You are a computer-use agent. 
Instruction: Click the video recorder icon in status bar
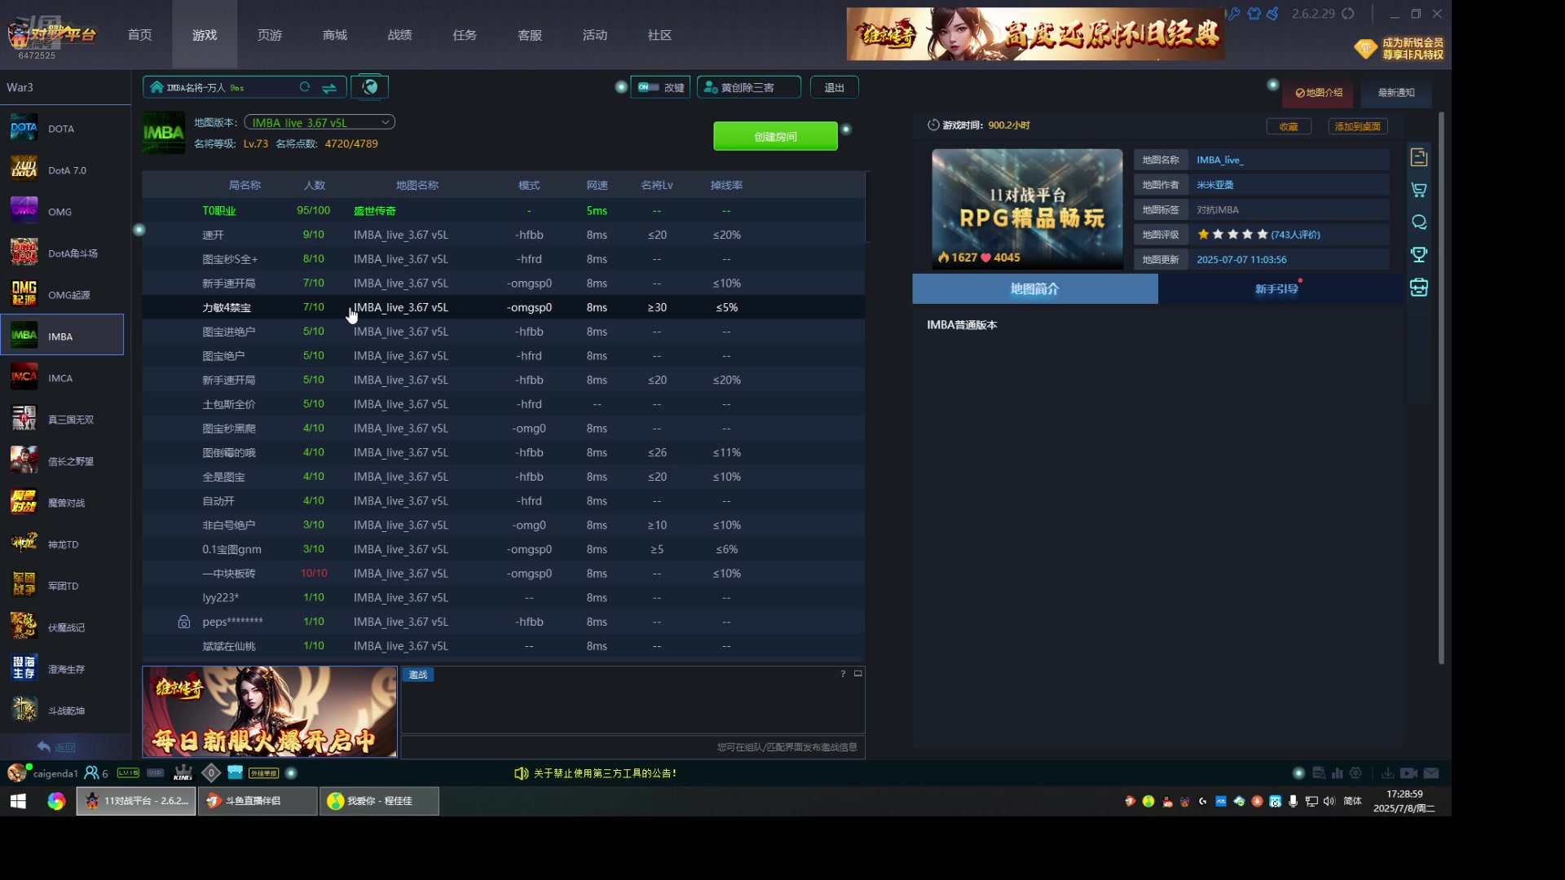1408,773
